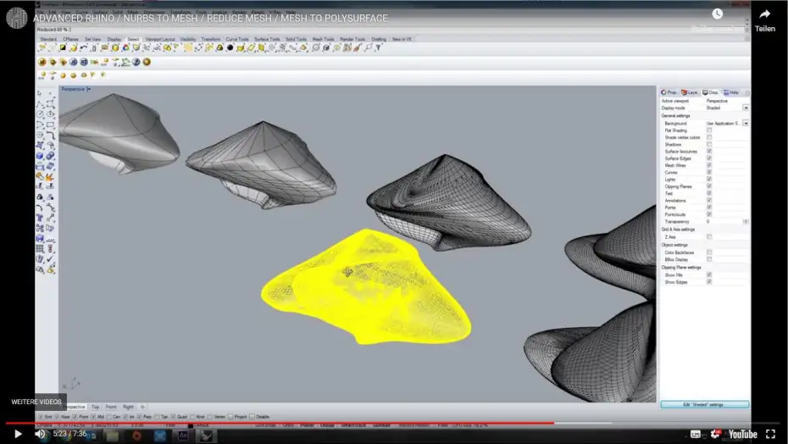Switch to the Top viewport tab
788x444 pixels.
[95, 407]
